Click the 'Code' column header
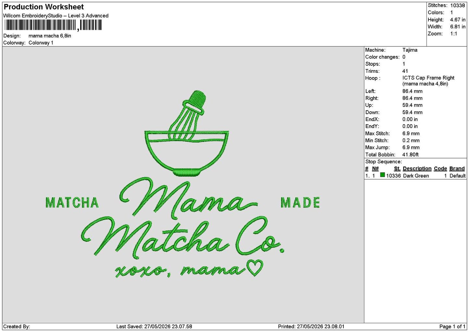 [440, 168]
